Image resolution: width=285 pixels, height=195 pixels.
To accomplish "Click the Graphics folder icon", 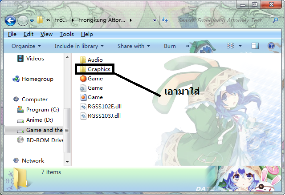I will coord(83,69).
